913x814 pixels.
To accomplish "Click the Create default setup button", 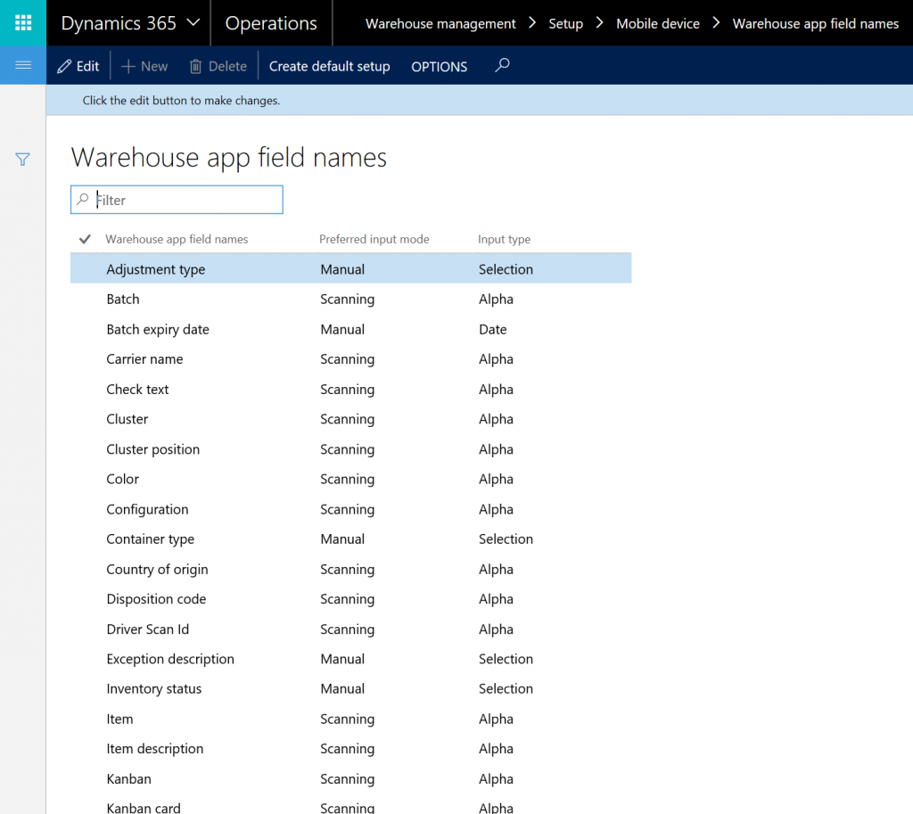I will pos(327,66).
